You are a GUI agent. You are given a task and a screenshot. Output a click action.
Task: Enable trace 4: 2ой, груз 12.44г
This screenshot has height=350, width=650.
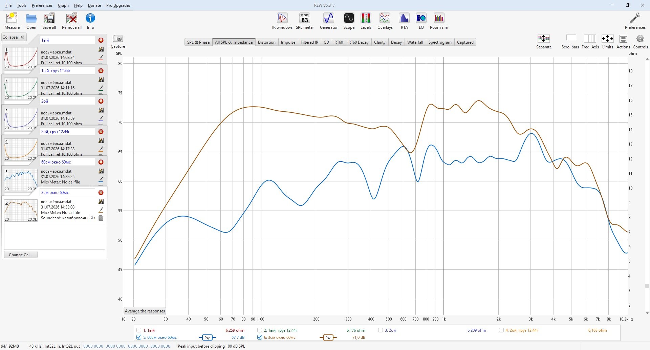pyautogui.click(x=501, y=330)
